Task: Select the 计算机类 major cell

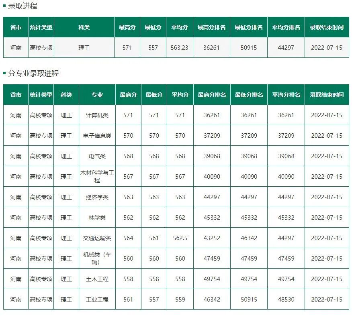Action: tap(97, 115)
